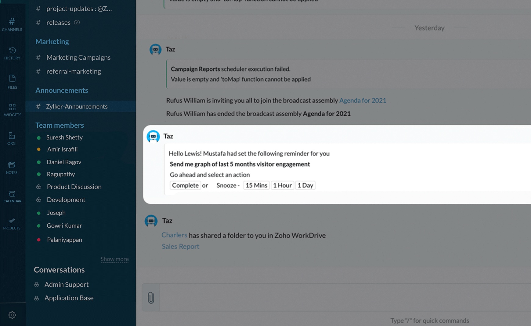This screenshot has height=326, width=531.
Task: Snooze the reminder for 1 Hour
Action: (282, 185)
